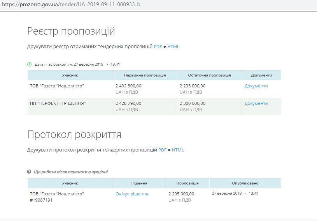
Task: Click "Остаточна пропозиція" column header
Action: tap(209, 75)
